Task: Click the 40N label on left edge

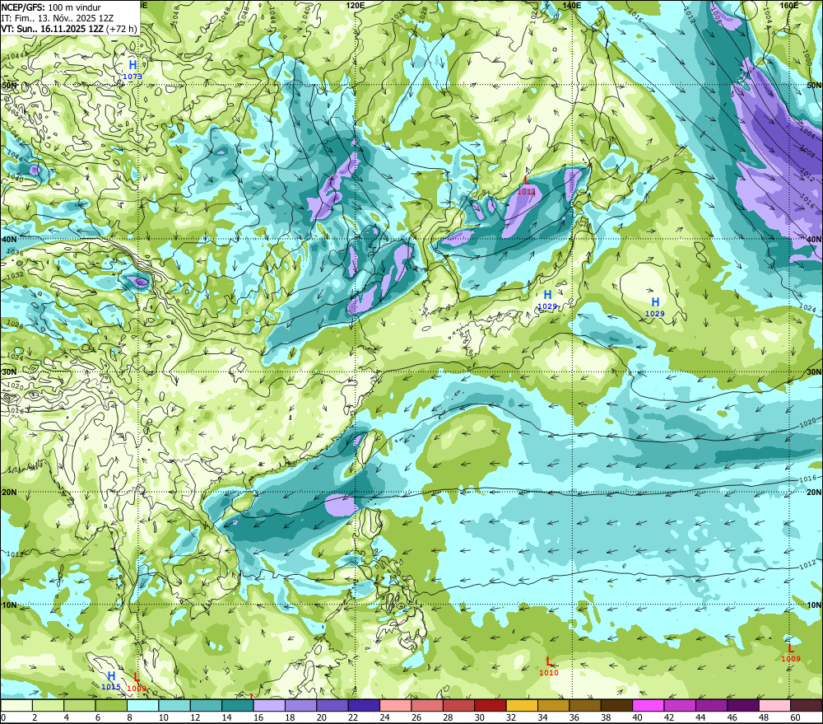Action: (9, 239)
